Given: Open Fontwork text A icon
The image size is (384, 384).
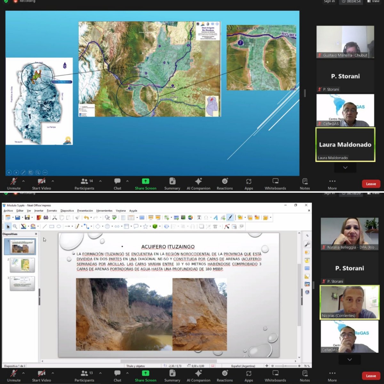Looking at the screenshot, I should [215, 218].
